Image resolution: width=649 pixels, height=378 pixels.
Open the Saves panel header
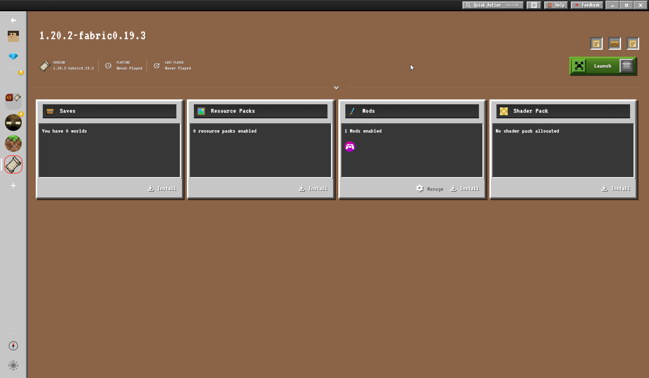[109, 111]
